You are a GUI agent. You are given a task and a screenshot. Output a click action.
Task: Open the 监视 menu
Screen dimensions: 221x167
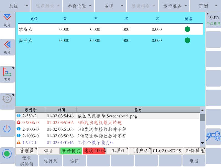(x=110, y=6)
